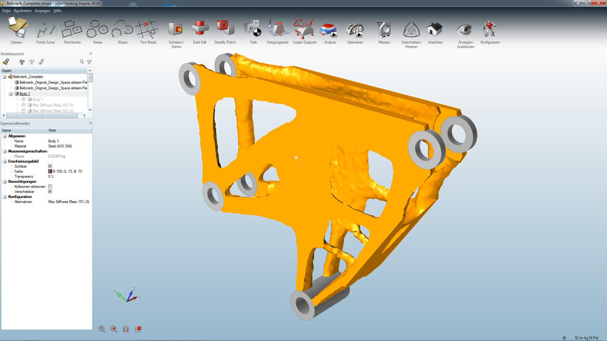Open the Loads/Supports tool
The height and width of the screenshot is (341, 607).
point(304,30)
